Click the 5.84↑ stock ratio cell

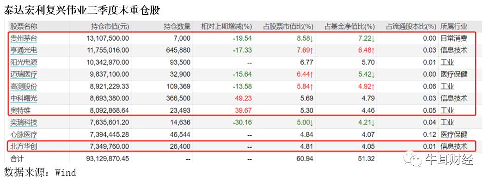[x=305, y=86]
